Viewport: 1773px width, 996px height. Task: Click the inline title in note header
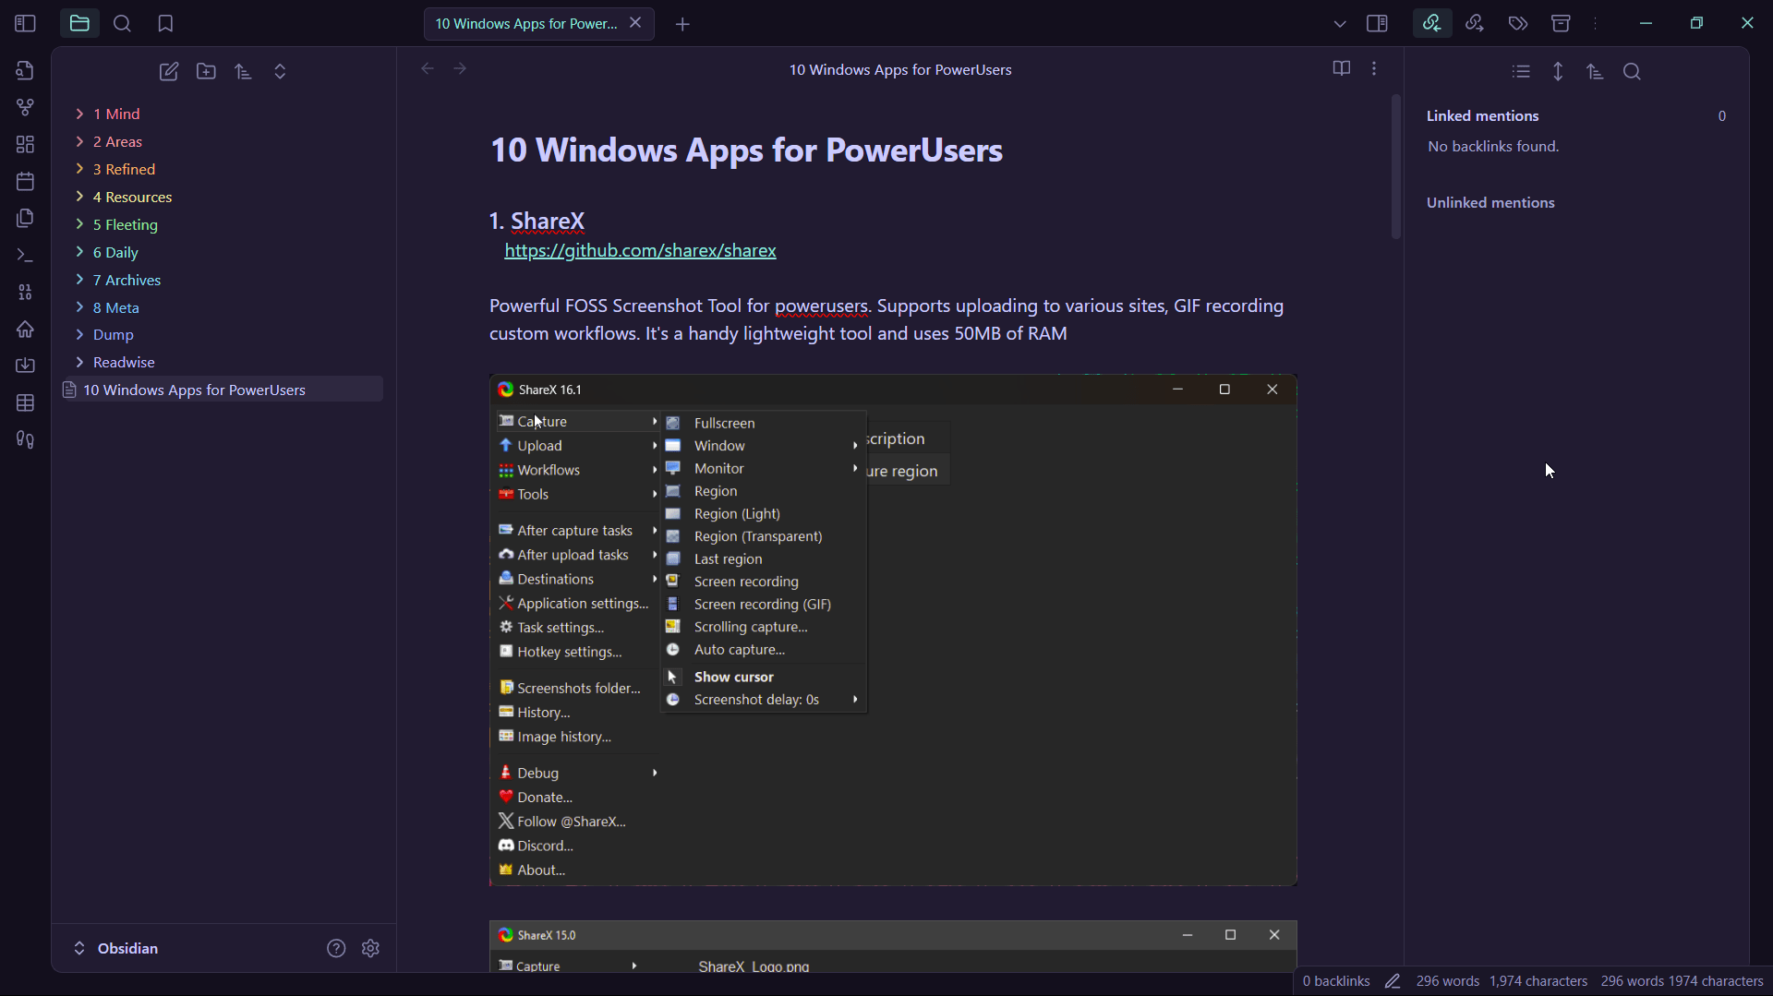tap(900, 69)
